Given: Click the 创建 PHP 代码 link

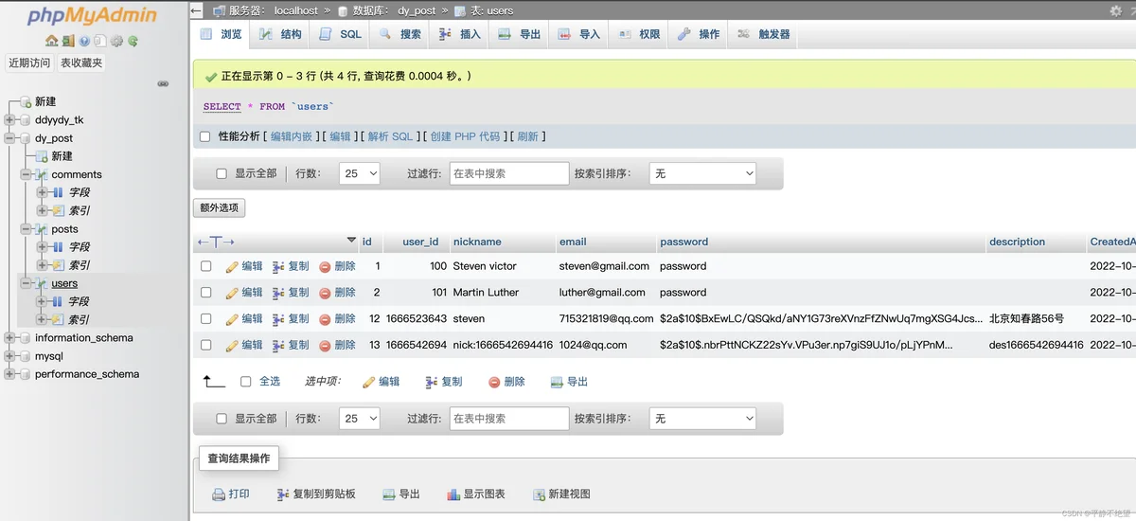Looking at the screenshot, I should pyautogui.click(x=465, y=136).
